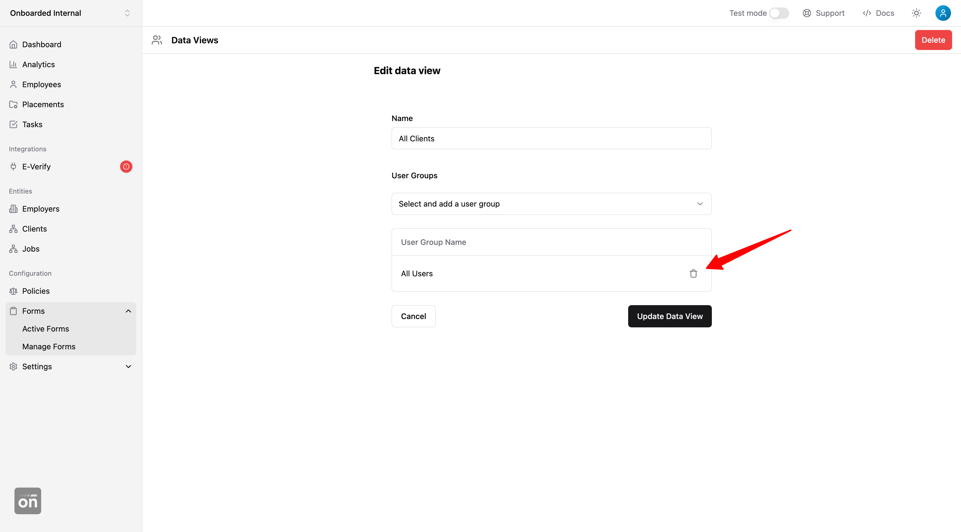The image size is (961, 532).
Task: Expand the Settings section
Action: [128, 367]
